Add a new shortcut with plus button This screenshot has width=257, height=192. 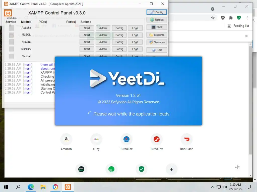(x=172, y=169)
